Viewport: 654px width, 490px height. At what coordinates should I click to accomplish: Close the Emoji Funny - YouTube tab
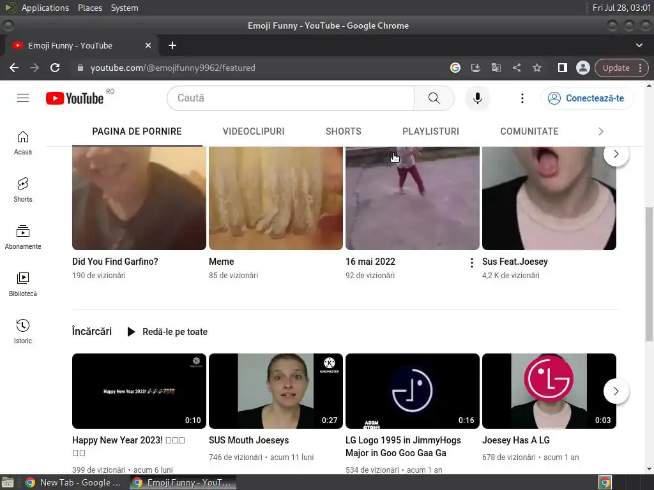pyautogui.click(x=148, y=45)
